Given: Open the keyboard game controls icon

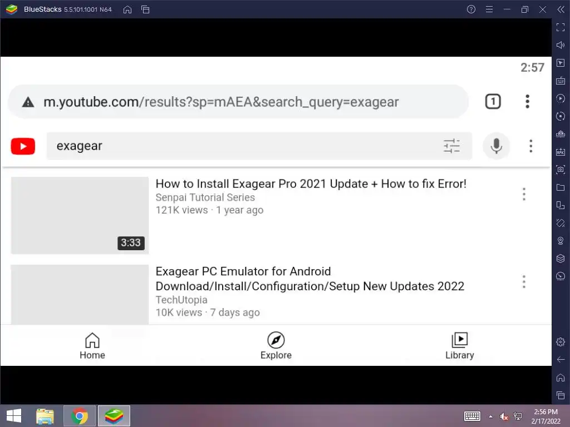Looking at the screenshot, I should tap(560, 81).
